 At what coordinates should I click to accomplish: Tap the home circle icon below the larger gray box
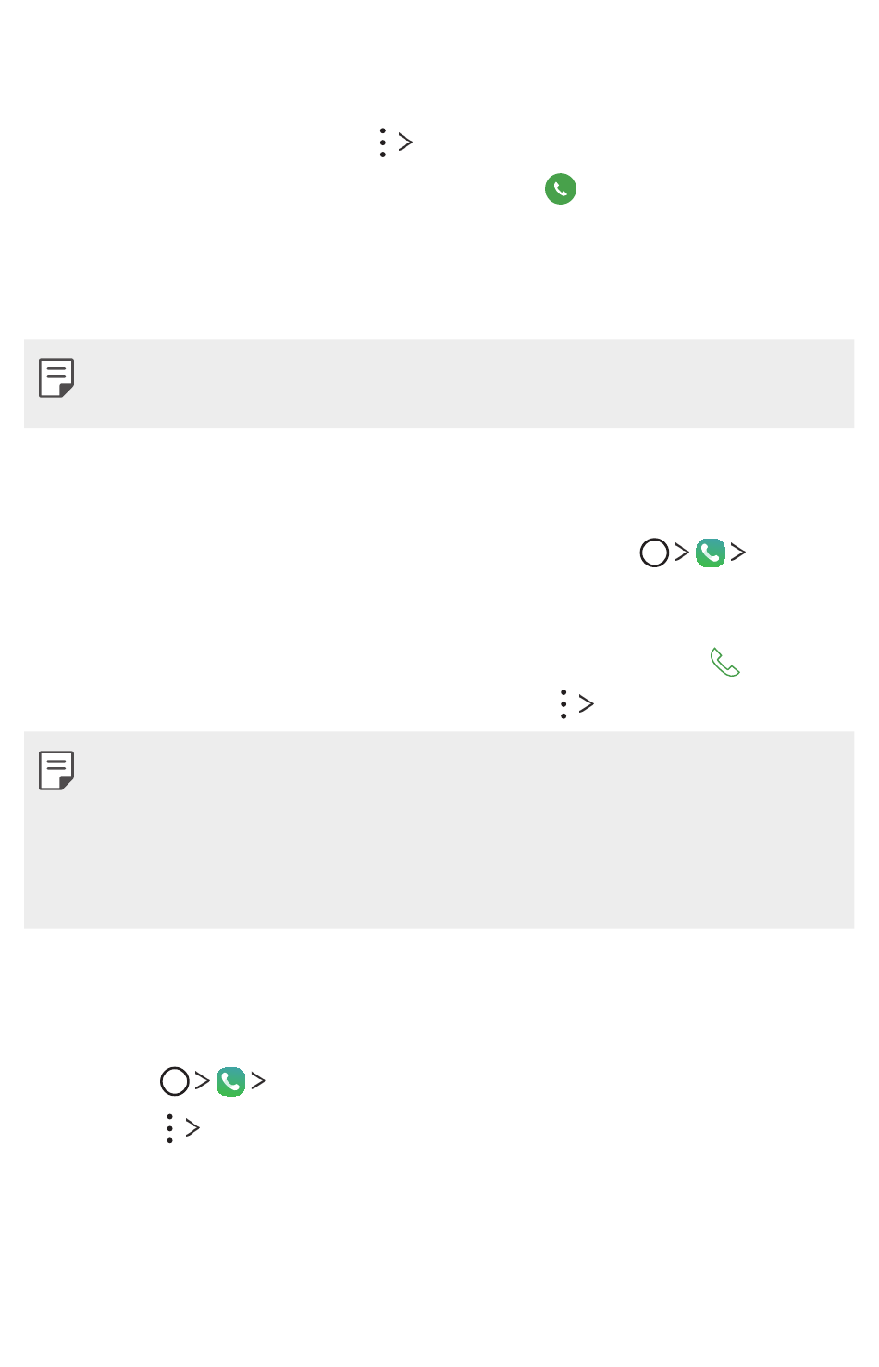click(175, 1081)
